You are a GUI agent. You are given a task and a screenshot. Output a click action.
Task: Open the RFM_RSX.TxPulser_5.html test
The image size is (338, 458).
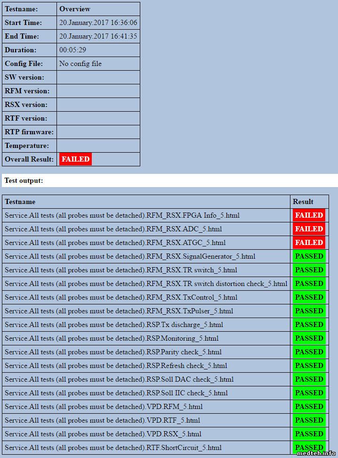click(119, 311)
